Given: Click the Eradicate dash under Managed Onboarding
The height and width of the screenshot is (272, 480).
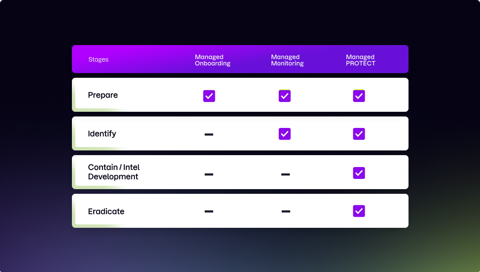Looking at the screenshot, I should (x=209, y=212).
